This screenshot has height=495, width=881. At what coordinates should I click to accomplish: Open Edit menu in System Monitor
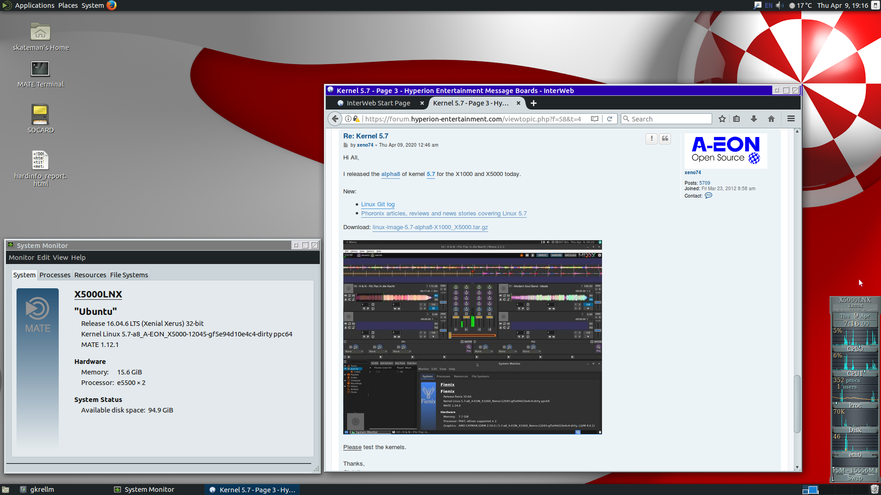[x=44, y=258]
